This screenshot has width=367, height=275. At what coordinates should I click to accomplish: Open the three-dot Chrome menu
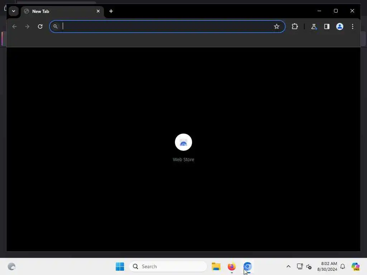[353, 26]
